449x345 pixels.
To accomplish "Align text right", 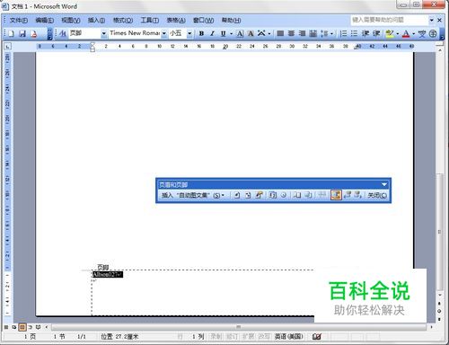I will click(x=302, y=33).
